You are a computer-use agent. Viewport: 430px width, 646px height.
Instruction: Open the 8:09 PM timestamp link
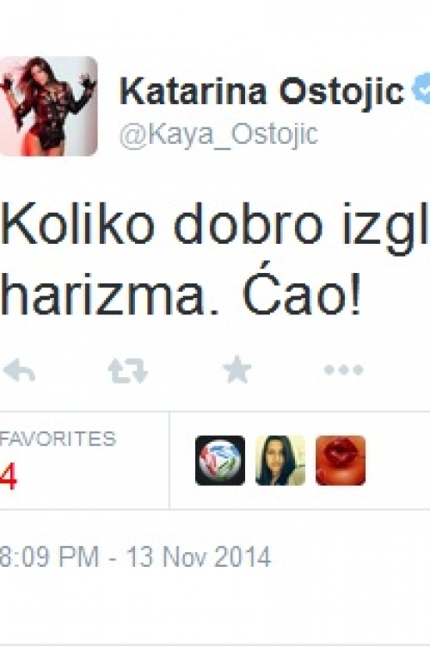tap(49, 556)
